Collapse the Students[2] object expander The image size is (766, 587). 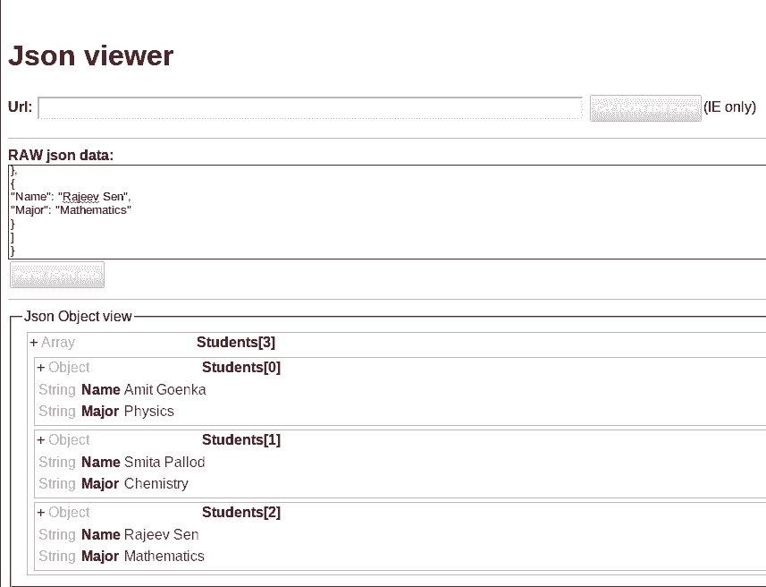point(41,512)
